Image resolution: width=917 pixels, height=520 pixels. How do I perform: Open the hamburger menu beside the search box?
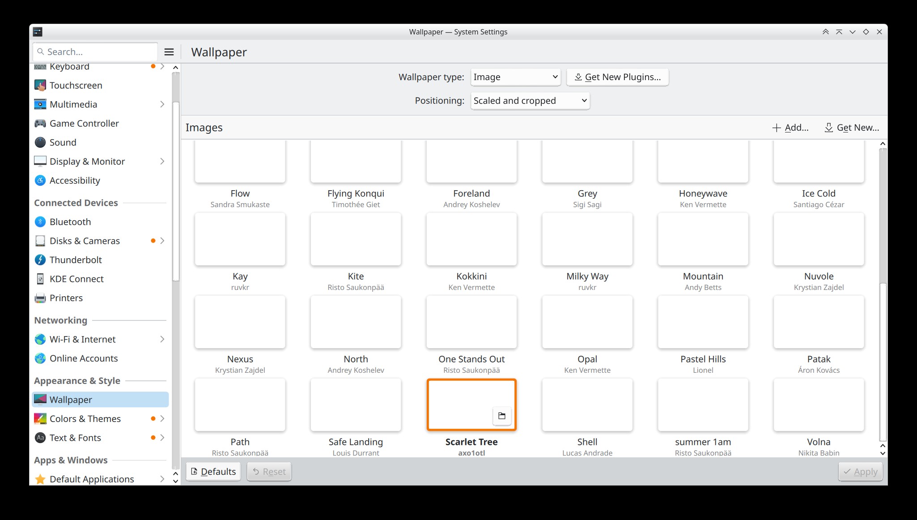click(169, 52)
